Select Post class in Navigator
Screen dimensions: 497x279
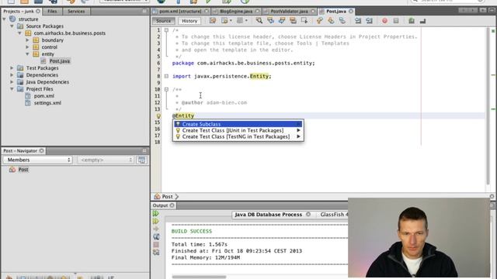(23, 170)
